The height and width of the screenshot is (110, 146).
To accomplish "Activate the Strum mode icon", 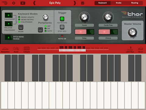I will click(x=141, y=50).
